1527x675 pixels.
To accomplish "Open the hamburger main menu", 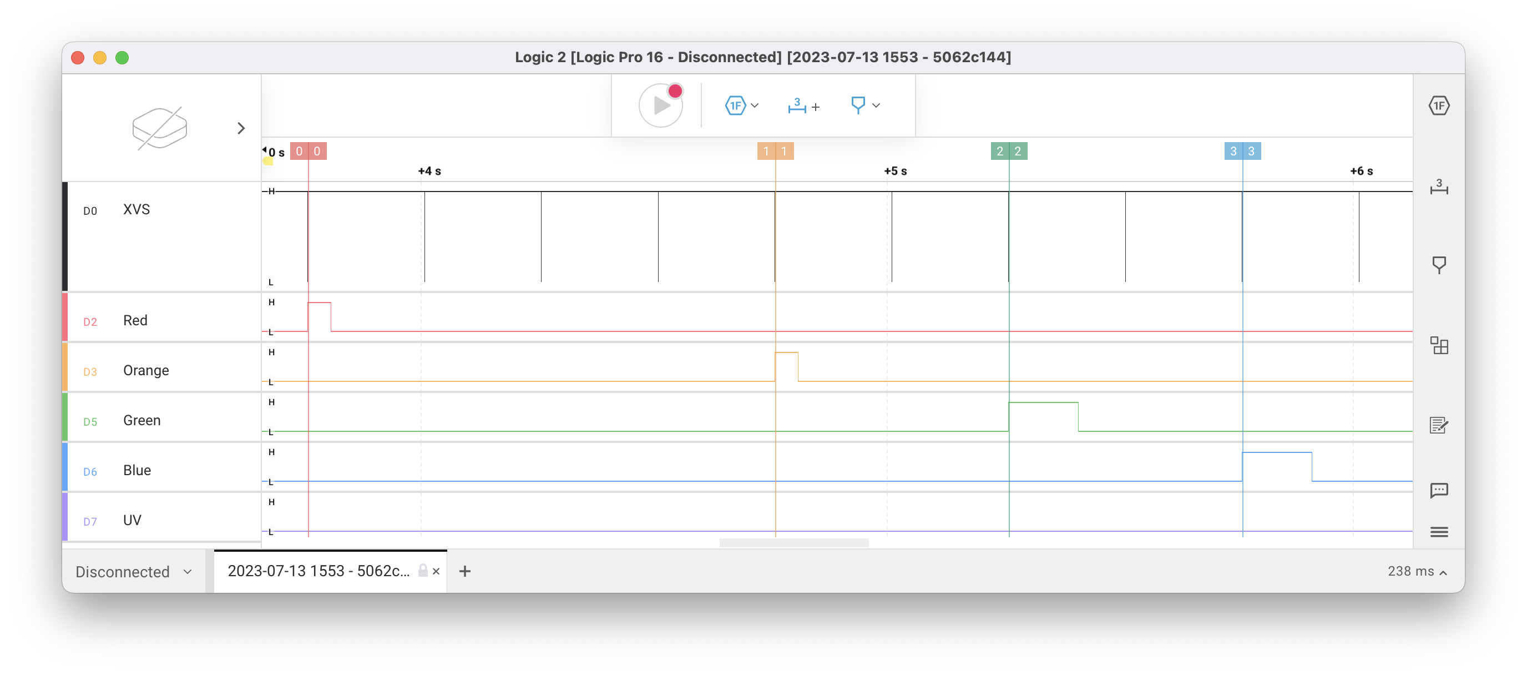I will (x=1439, y=532).
